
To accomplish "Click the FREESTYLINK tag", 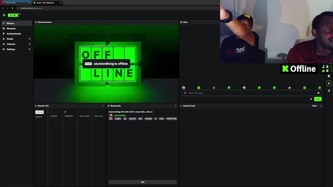I will pyautogui.click(x=171, y=119).
